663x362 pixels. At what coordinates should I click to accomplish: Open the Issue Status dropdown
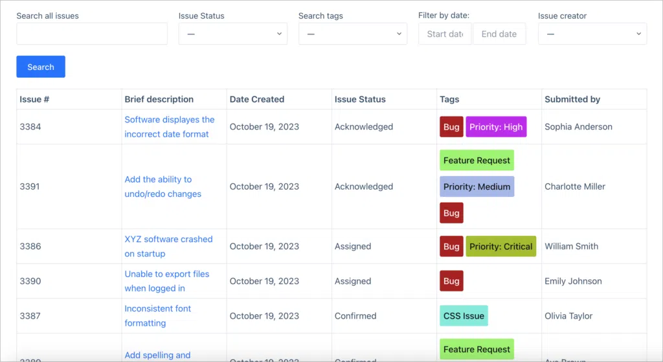coord(232,34)
